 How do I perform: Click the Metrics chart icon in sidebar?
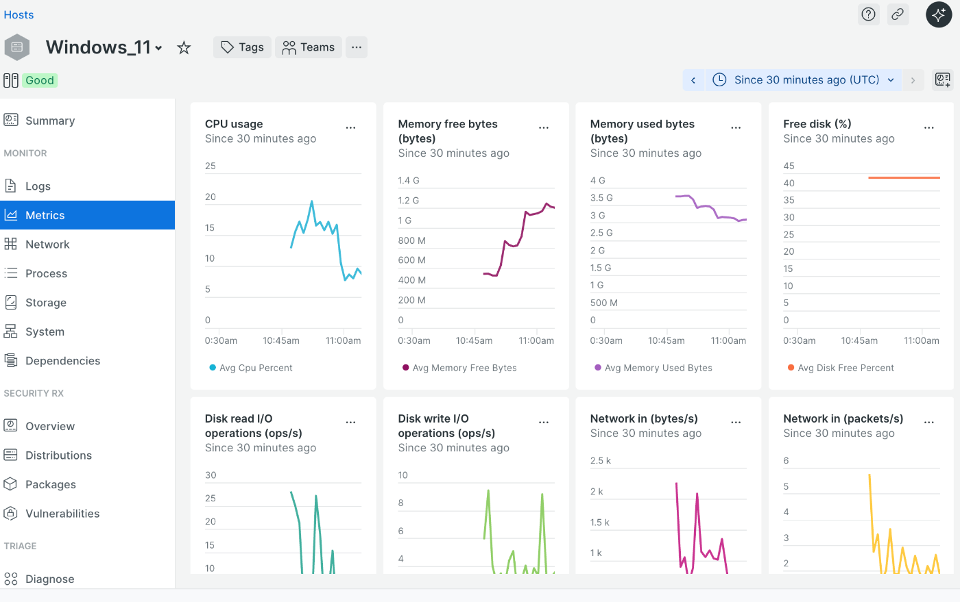[11, 215]
